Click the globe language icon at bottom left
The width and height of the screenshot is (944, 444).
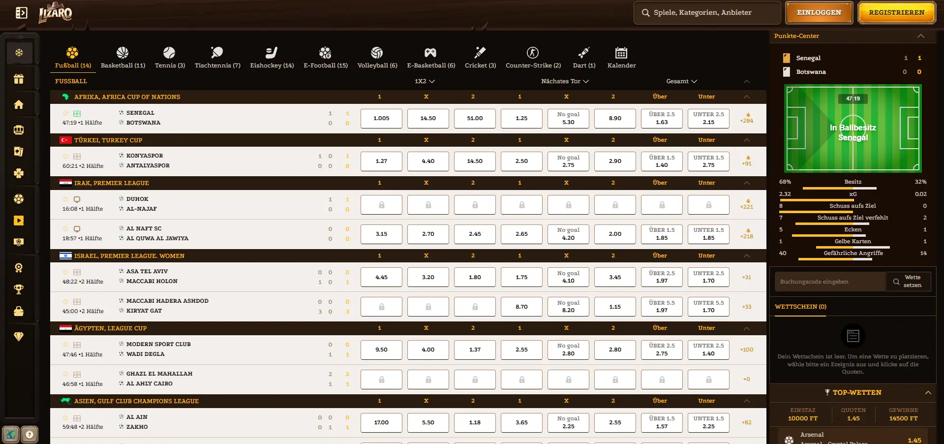(x=10, y=435)
